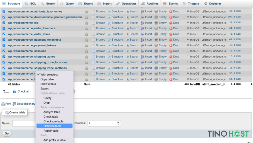This screenshot has height=143, width=253.
Task: Uncheck wp_woocommerce_log checkbox
Action: pyautogui.click(x=4, y=23)
